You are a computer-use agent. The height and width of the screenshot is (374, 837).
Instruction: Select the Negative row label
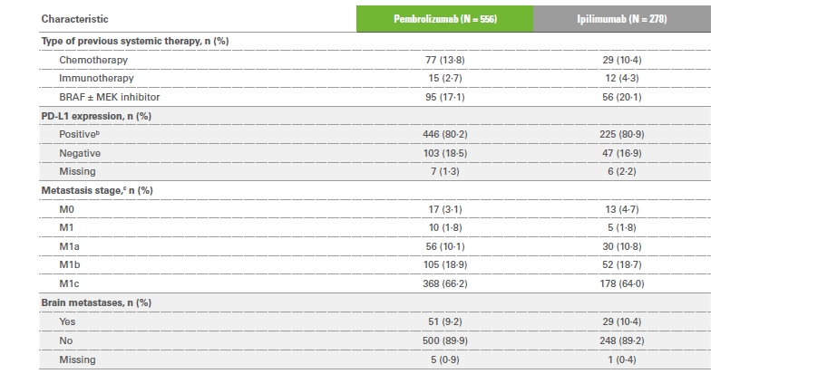80,153
